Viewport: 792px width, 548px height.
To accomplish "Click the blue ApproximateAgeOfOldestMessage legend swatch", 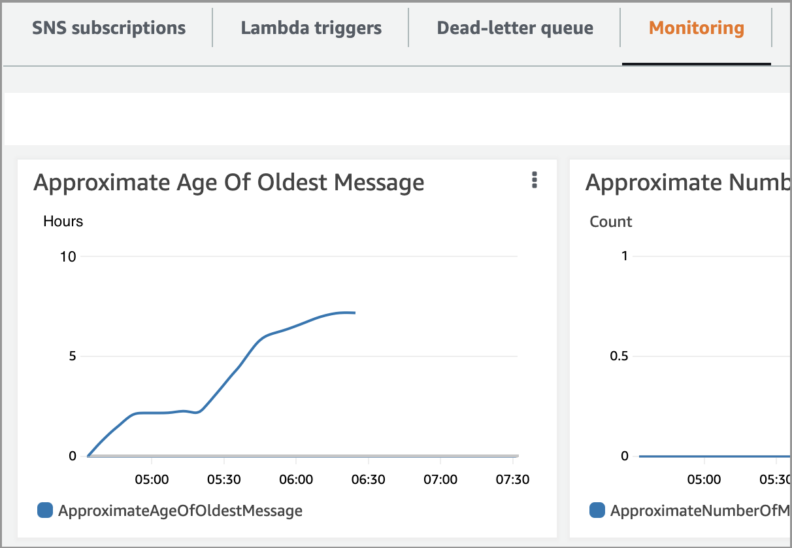I will click(45, 511).
